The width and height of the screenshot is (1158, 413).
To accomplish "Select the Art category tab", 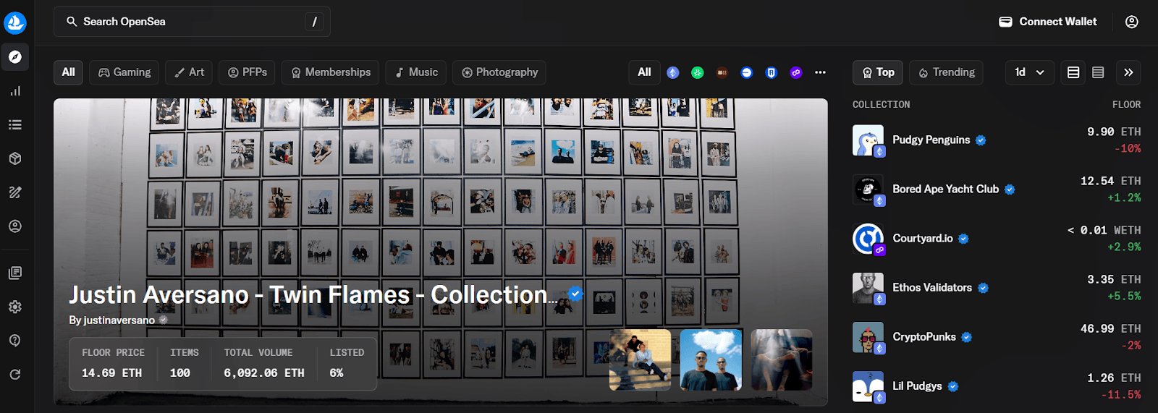I will [189, 72].
